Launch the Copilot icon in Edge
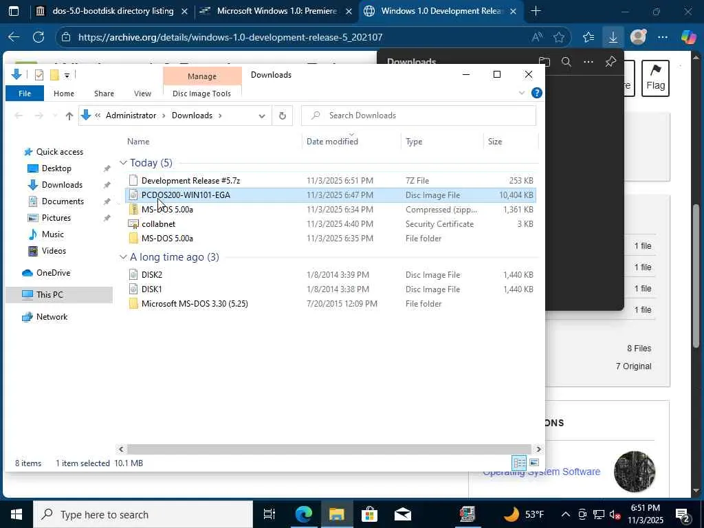 click(688, 37)
